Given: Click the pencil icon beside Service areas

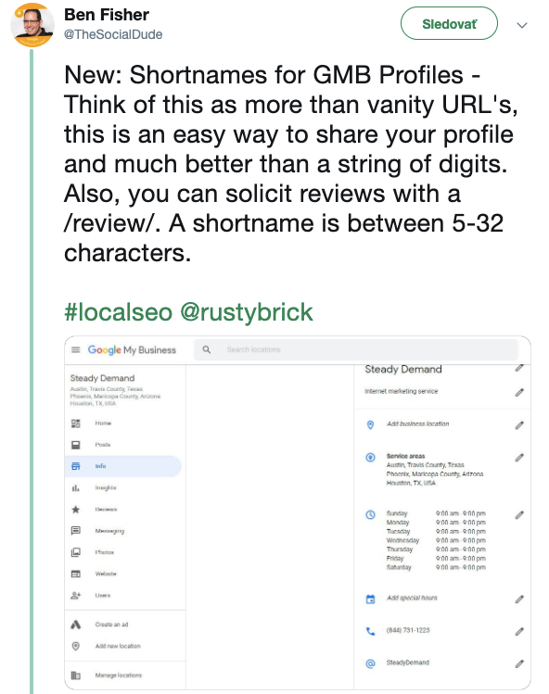Looking at the screenshot, I should [519, 458].
